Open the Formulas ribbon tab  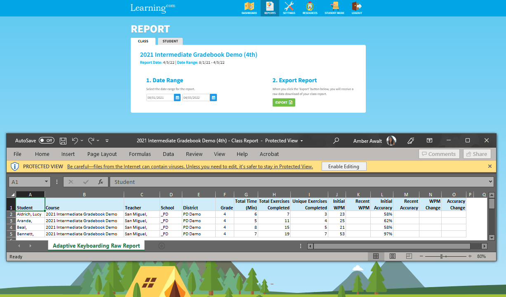pyautogui.click(x=140, y=154)
